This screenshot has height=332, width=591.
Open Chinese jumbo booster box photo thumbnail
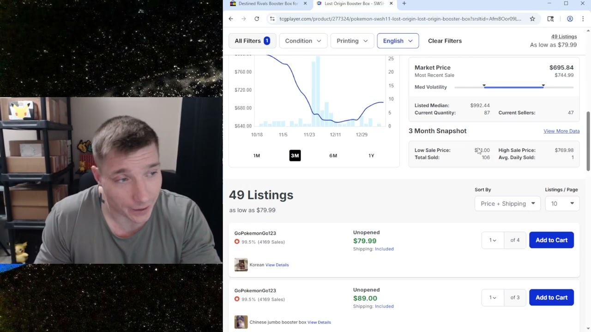(241, 322)
